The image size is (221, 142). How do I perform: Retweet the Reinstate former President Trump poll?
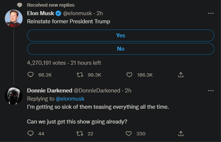click(x=80, y=75)
